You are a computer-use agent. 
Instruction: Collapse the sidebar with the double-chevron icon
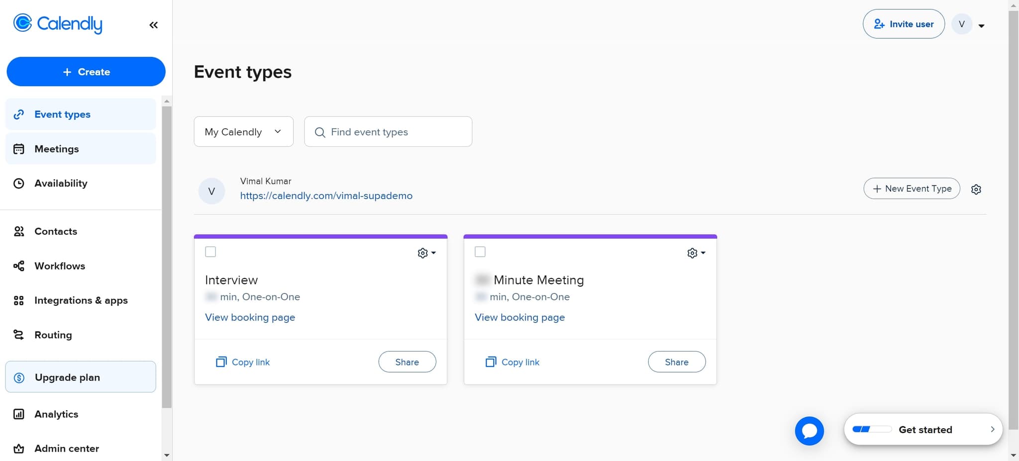click(153, 24)
